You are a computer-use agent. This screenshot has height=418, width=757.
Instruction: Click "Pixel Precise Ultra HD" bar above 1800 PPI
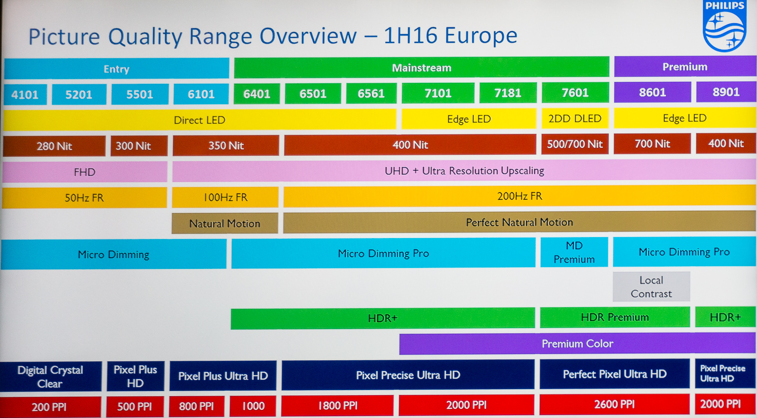point(408,375)
